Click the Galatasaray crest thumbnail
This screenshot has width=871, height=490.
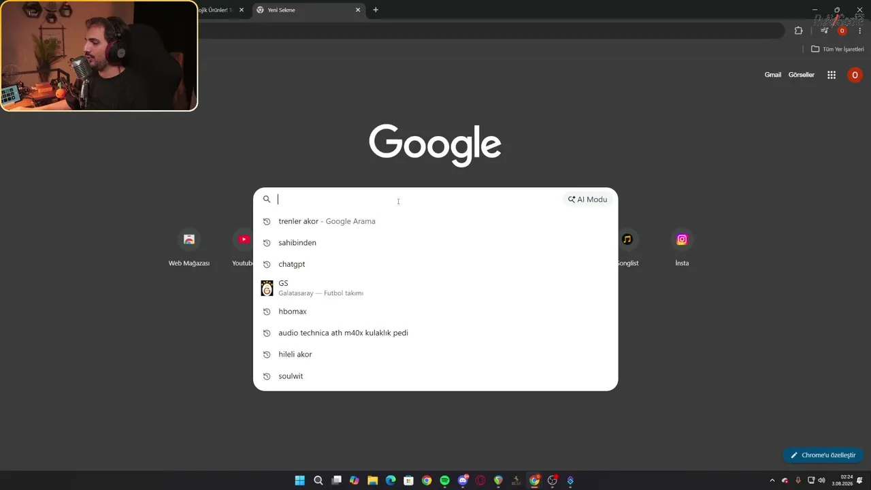point(267,288)
